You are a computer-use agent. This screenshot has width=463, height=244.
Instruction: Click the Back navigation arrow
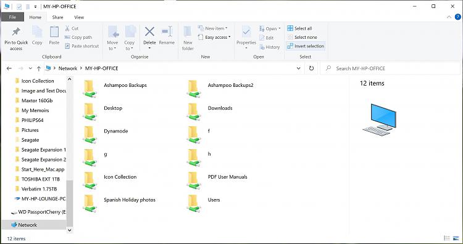[9, 68]
